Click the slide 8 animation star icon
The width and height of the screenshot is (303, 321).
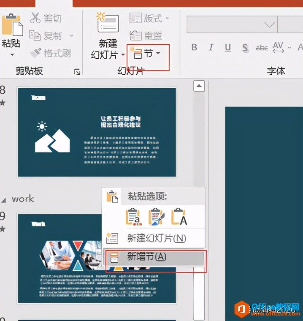3,103
